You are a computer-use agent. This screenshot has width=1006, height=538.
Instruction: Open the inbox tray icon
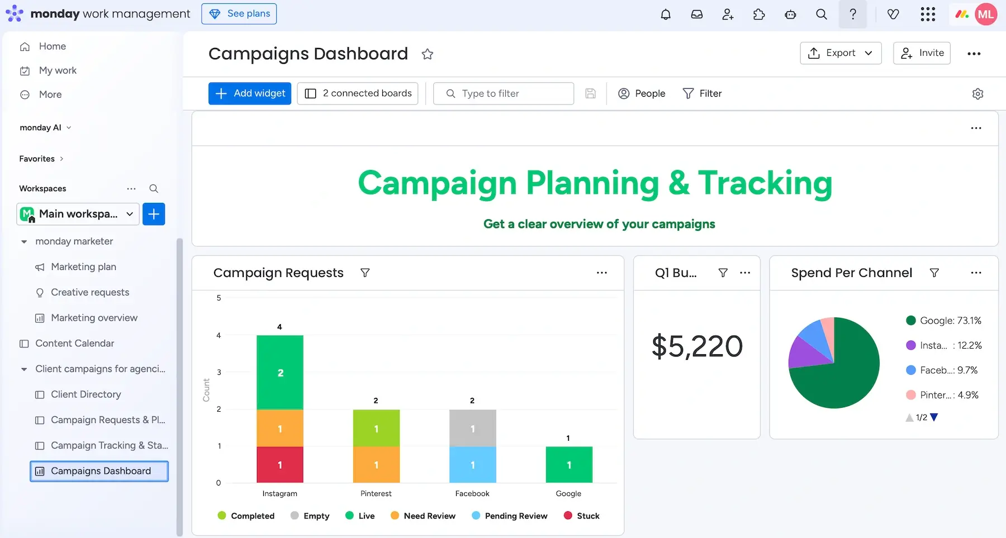click(696, 15)
